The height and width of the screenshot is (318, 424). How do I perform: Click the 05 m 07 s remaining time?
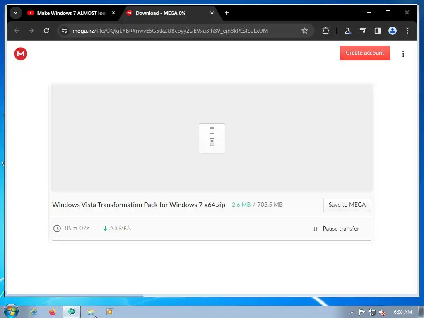[77, 228]
